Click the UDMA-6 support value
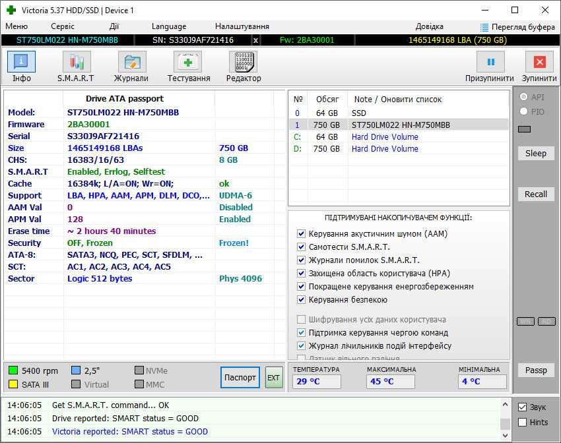Image resolution: width=561 pixels, height=443 pixels. click(x=236, y=195)
